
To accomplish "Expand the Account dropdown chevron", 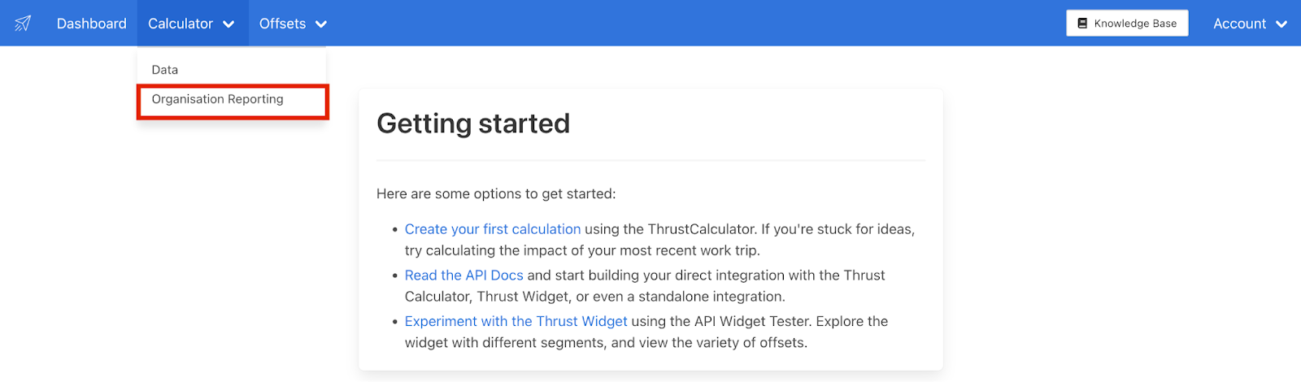I will coord(1281,24).
